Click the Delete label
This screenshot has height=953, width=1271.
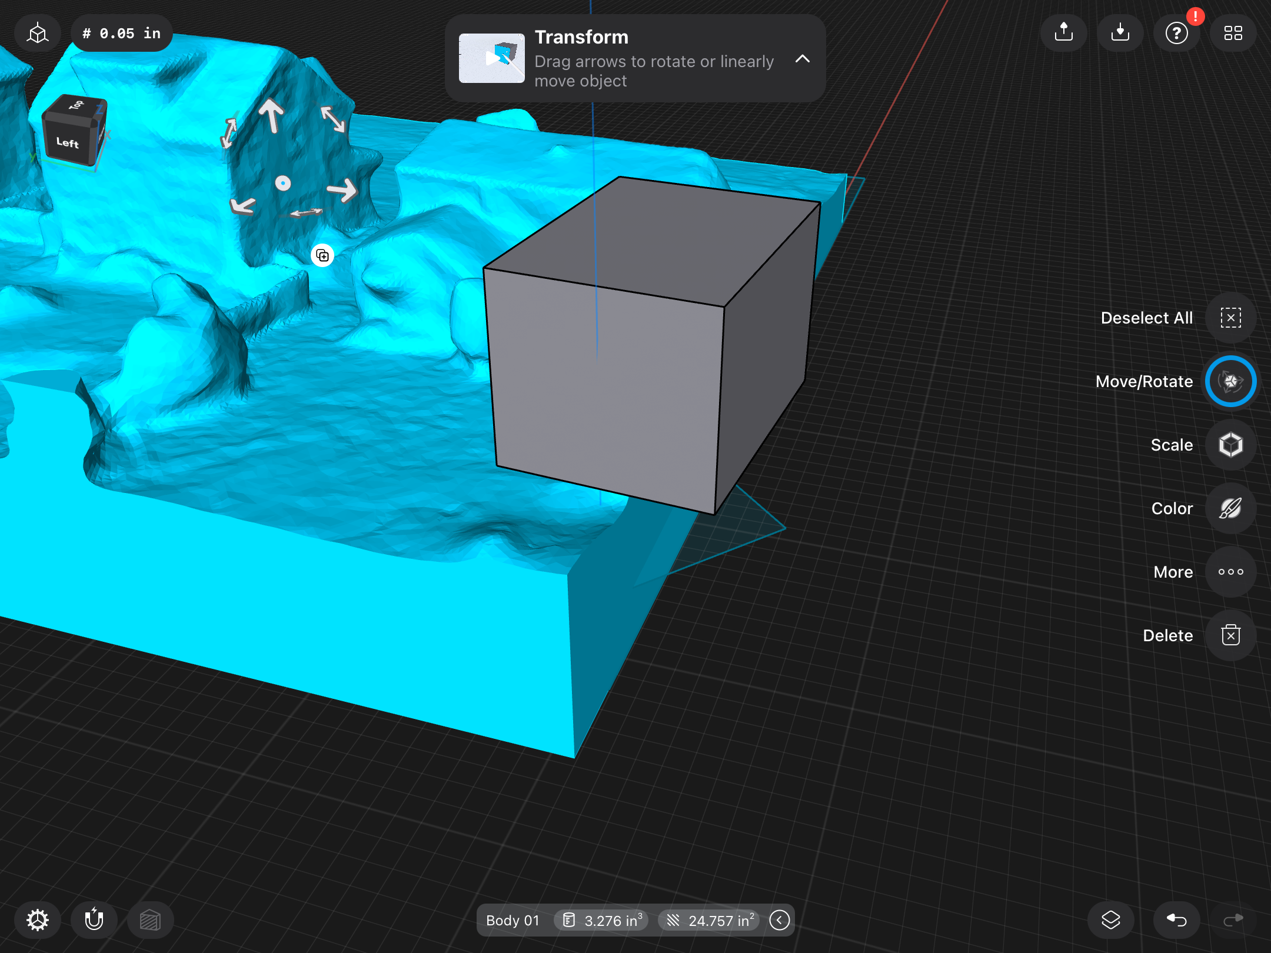click(1167, 635)
